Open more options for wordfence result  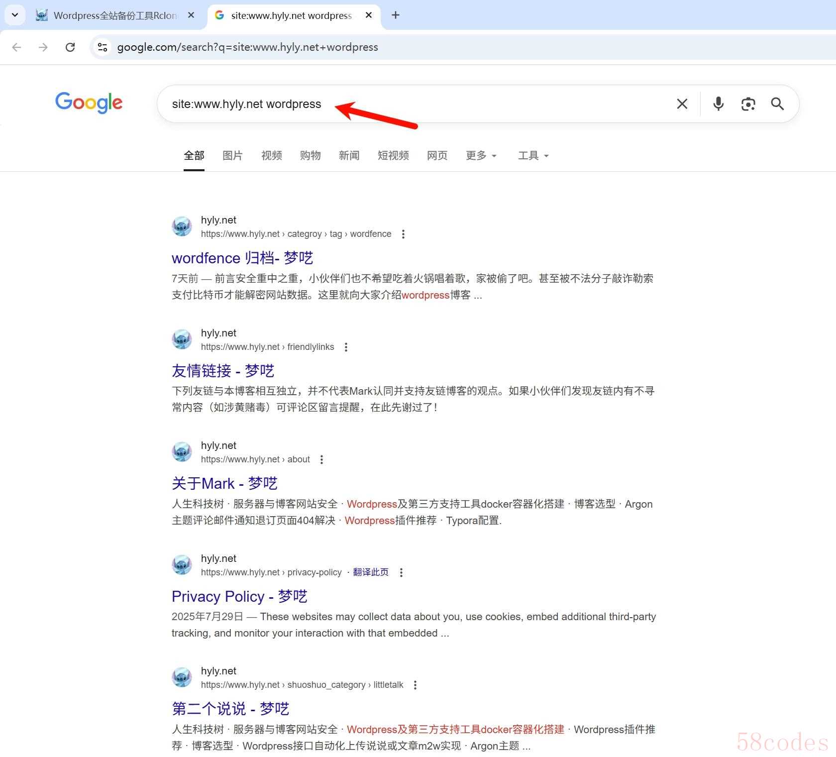(403, 234)
